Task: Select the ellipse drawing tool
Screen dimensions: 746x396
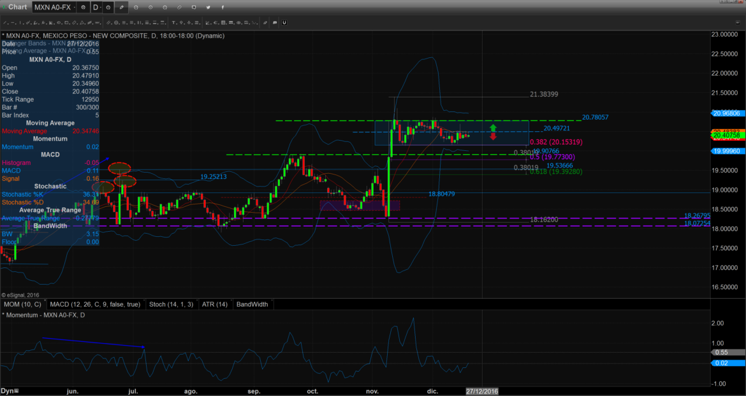Action: [x=59, y=22]
